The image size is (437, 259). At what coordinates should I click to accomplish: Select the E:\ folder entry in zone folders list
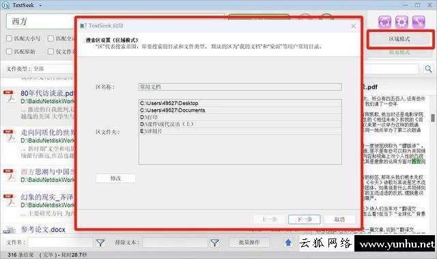click(240, 131)
